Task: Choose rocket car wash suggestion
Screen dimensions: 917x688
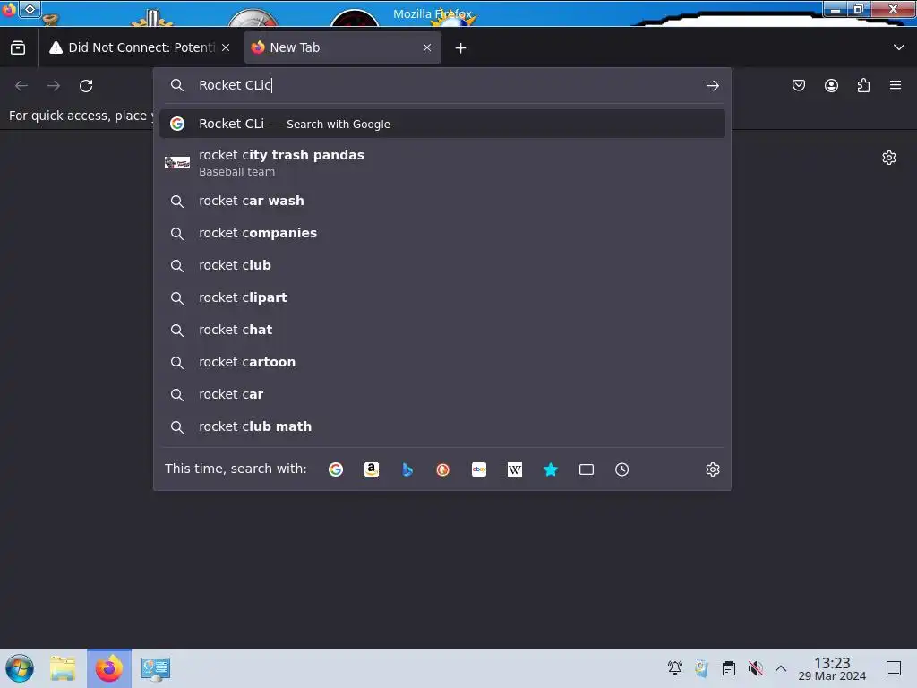Action: click(442, 202)
